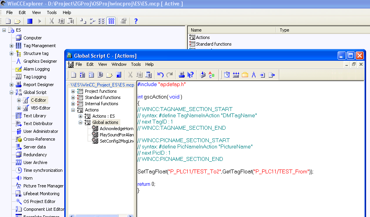Expand Report Designer tree node
This screenshot has width=370, height=217.
[x=11, y=85]
